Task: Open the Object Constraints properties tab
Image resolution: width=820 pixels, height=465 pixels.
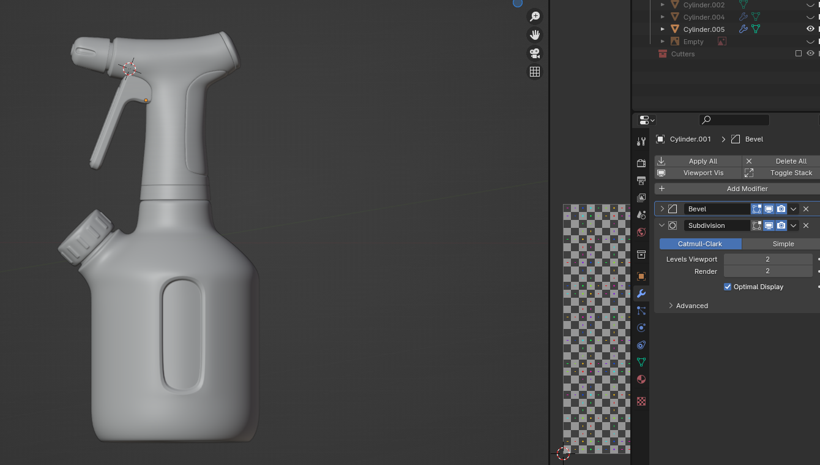Action: click(641, 345)
